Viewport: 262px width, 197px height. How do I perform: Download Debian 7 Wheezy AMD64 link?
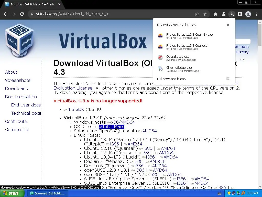155,162
